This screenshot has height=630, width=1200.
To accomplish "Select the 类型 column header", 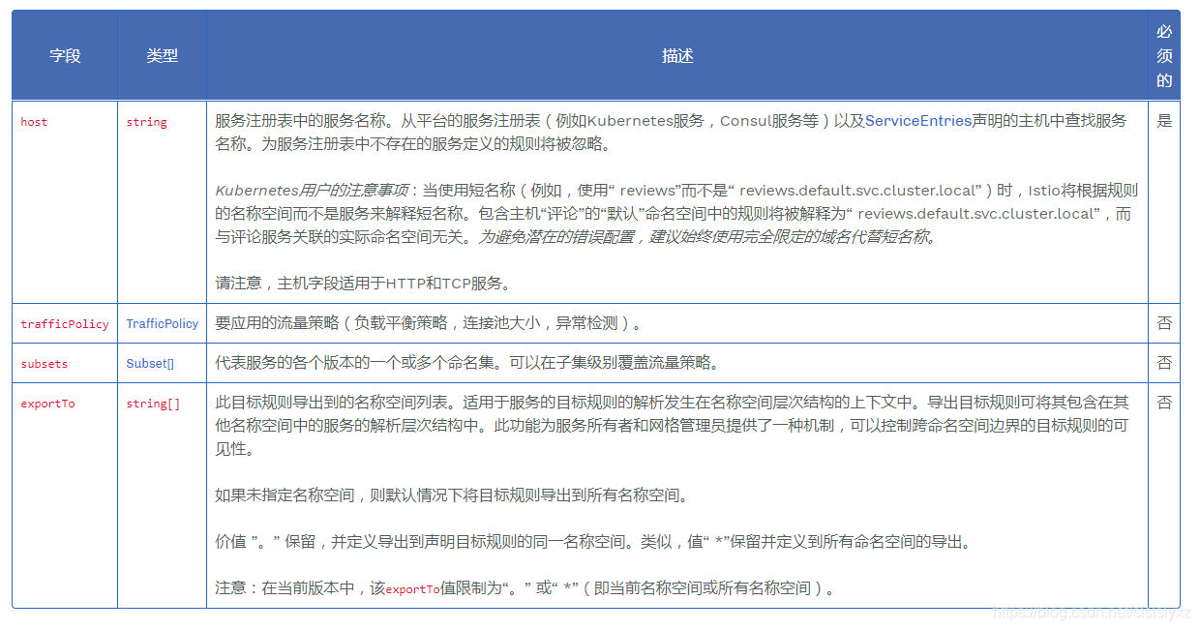I will coord(161,55).
